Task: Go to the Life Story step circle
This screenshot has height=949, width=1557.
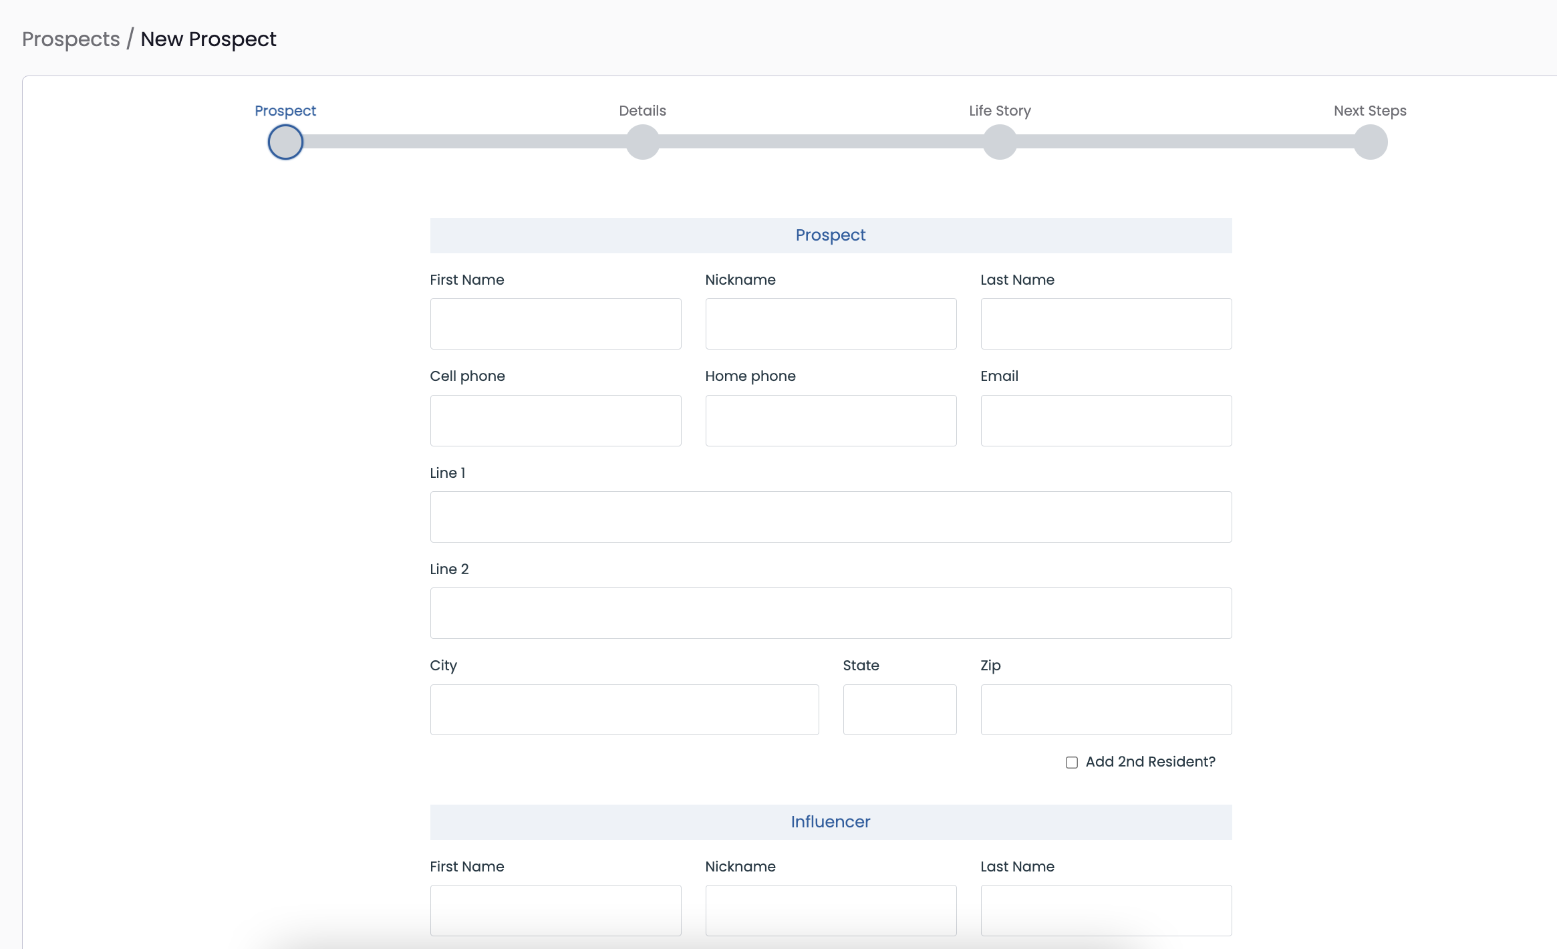Action: click(1000, 142)
